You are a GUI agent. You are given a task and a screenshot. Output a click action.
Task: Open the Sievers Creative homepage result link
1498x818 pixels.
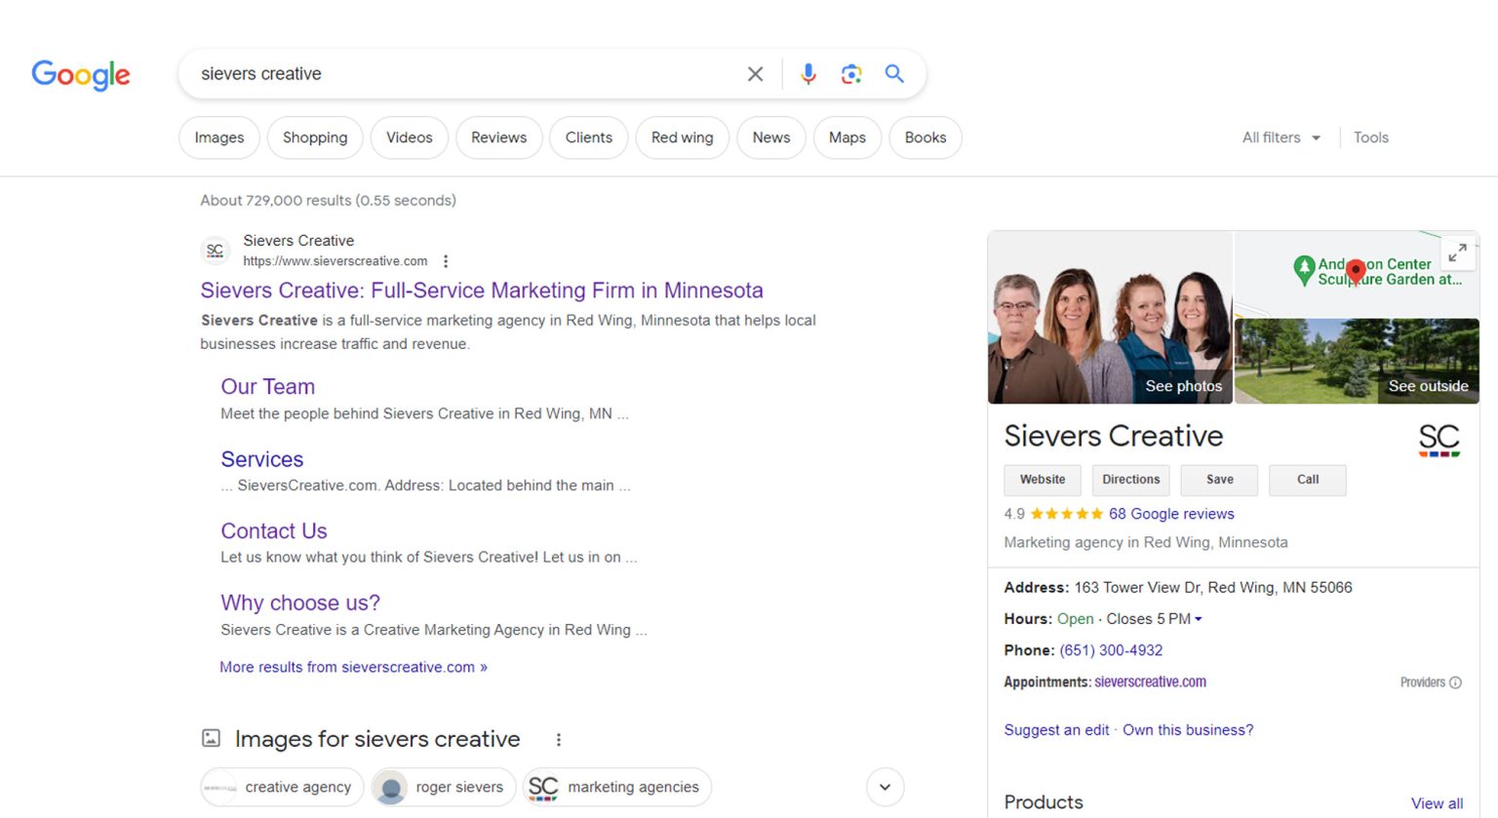point(482,290)
